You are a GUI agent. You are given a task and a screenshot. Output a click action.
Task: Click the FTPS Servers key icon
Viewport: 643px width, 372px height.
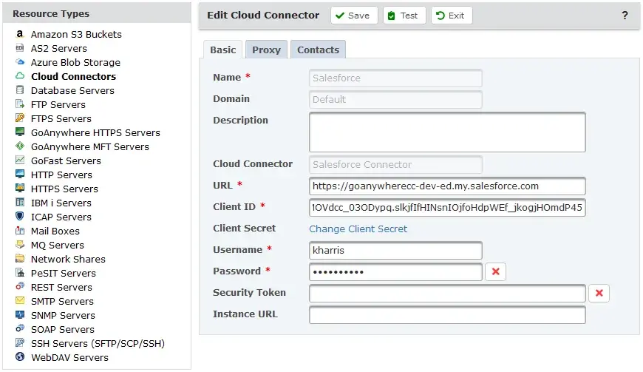(x=20, y=118)
